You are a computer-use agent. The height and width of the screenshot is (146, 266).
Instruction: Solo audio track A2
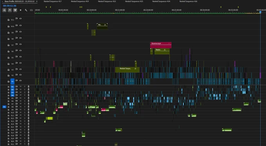pyautogui.click(x=25, y=89)
